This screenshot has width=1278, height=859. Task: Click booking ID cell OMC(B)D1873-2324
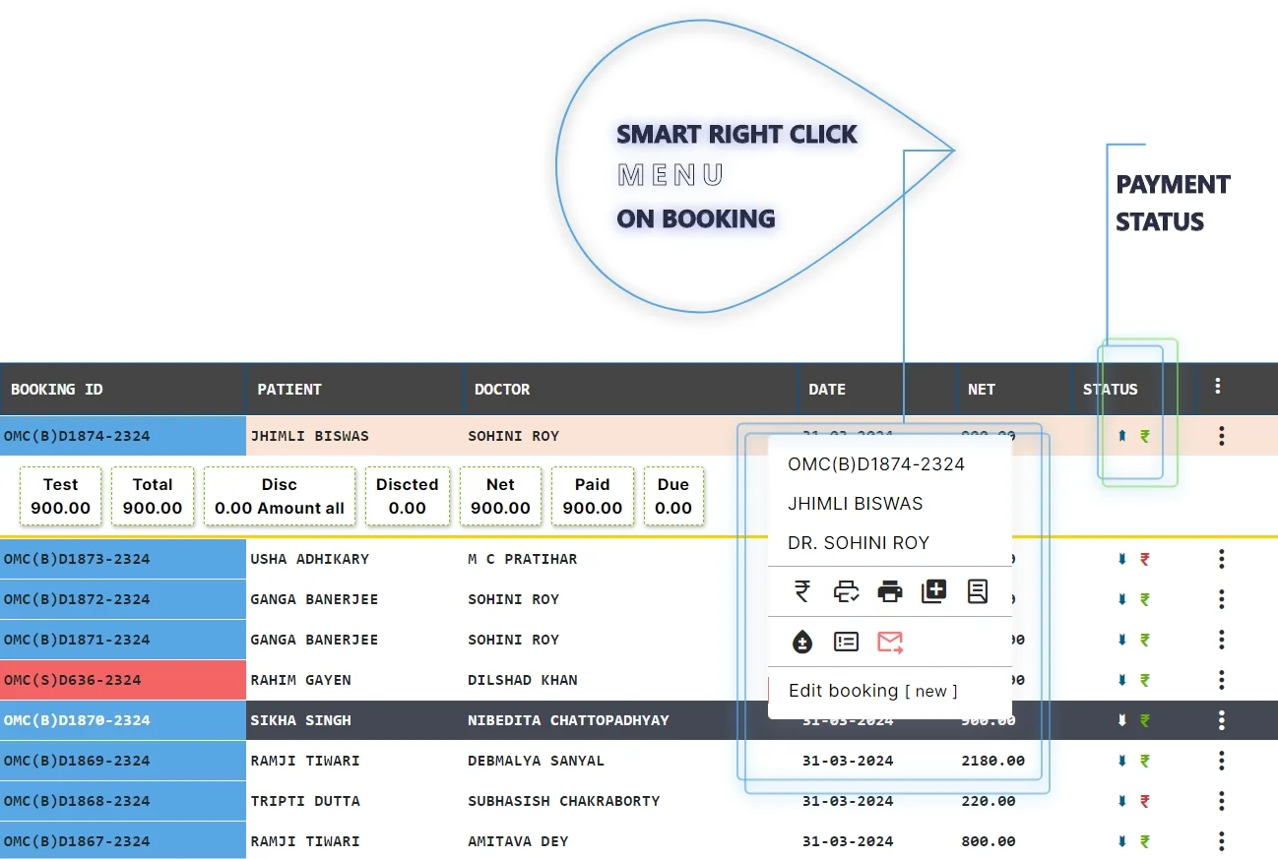pos(123,559)
